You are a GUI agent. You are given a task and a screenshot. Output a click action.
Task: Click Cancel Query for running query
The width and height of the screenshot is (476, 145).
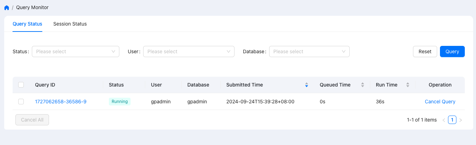[x=440, y=102]
